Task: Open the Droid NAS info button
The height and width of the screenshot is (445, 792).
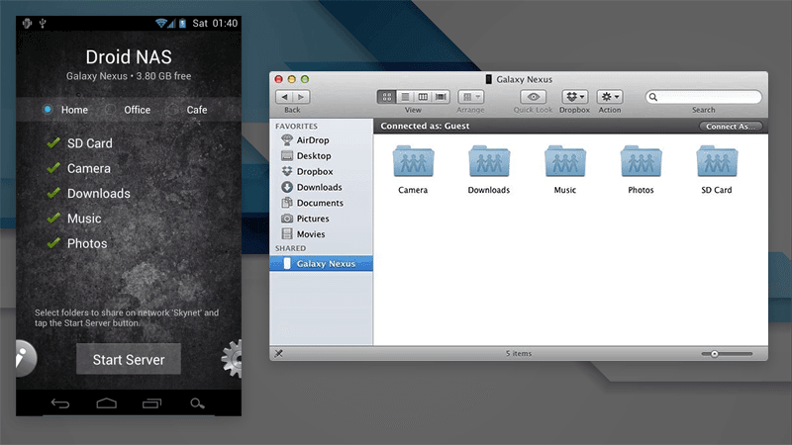Action: click(26, 358)
